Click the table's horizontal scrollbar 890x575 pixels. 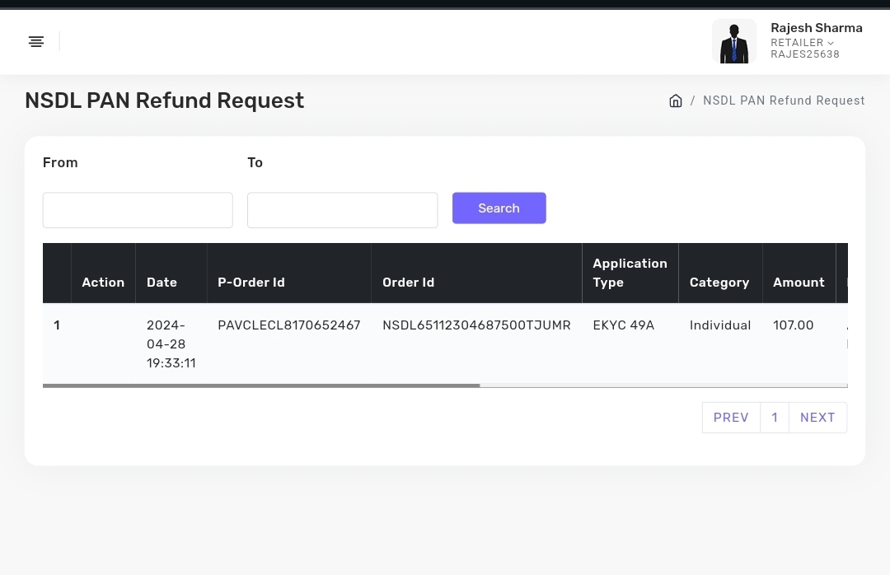click(261, 386)
